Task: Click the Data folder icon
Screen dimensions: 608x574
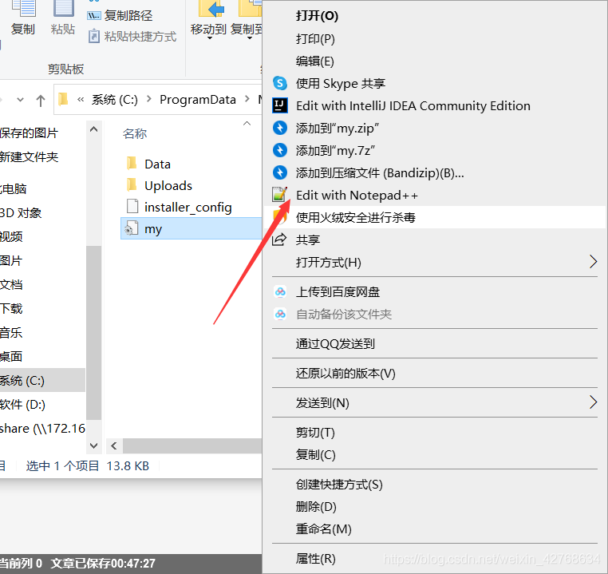Action: [132, 164]
